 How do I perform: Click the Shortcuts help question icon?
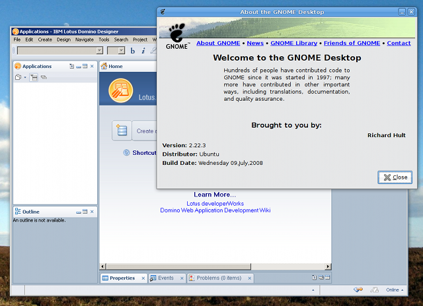126,152
